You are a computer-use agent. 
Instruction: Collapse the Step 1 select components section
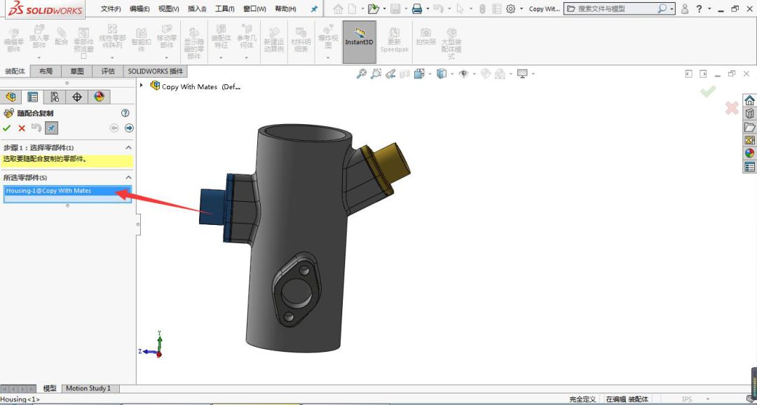tap(128, 148)
